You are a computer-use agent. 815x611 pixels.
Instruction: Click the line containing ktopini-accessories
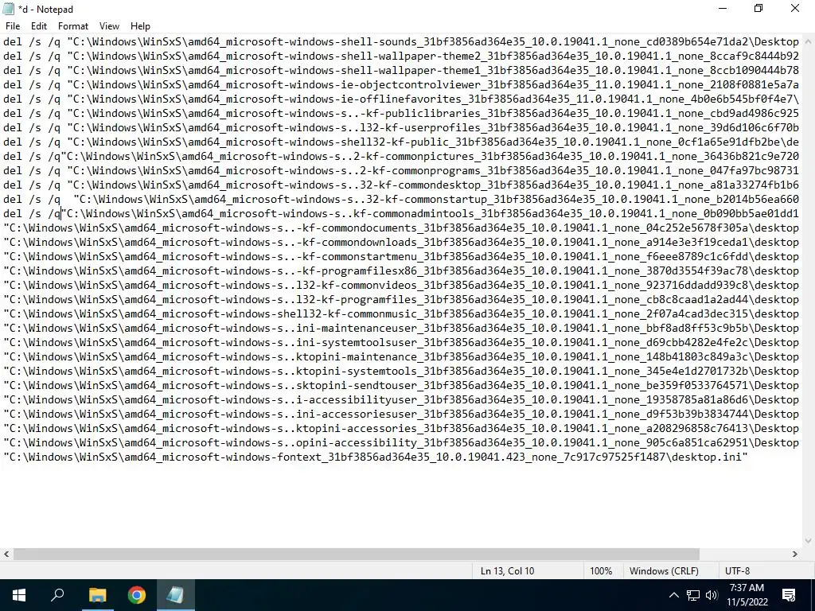click(x=401, y=429)
